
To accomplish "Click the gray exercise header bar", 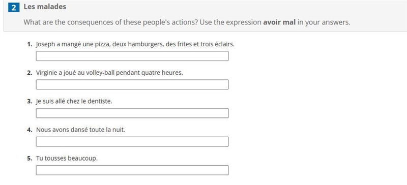I will 205,16.
